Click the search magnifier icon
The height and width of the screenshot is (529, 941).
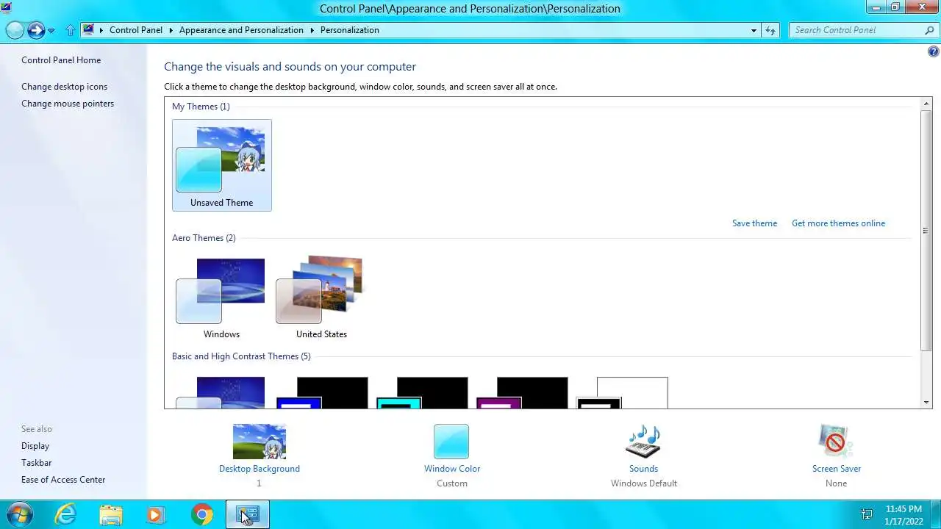tap(929, 30)
